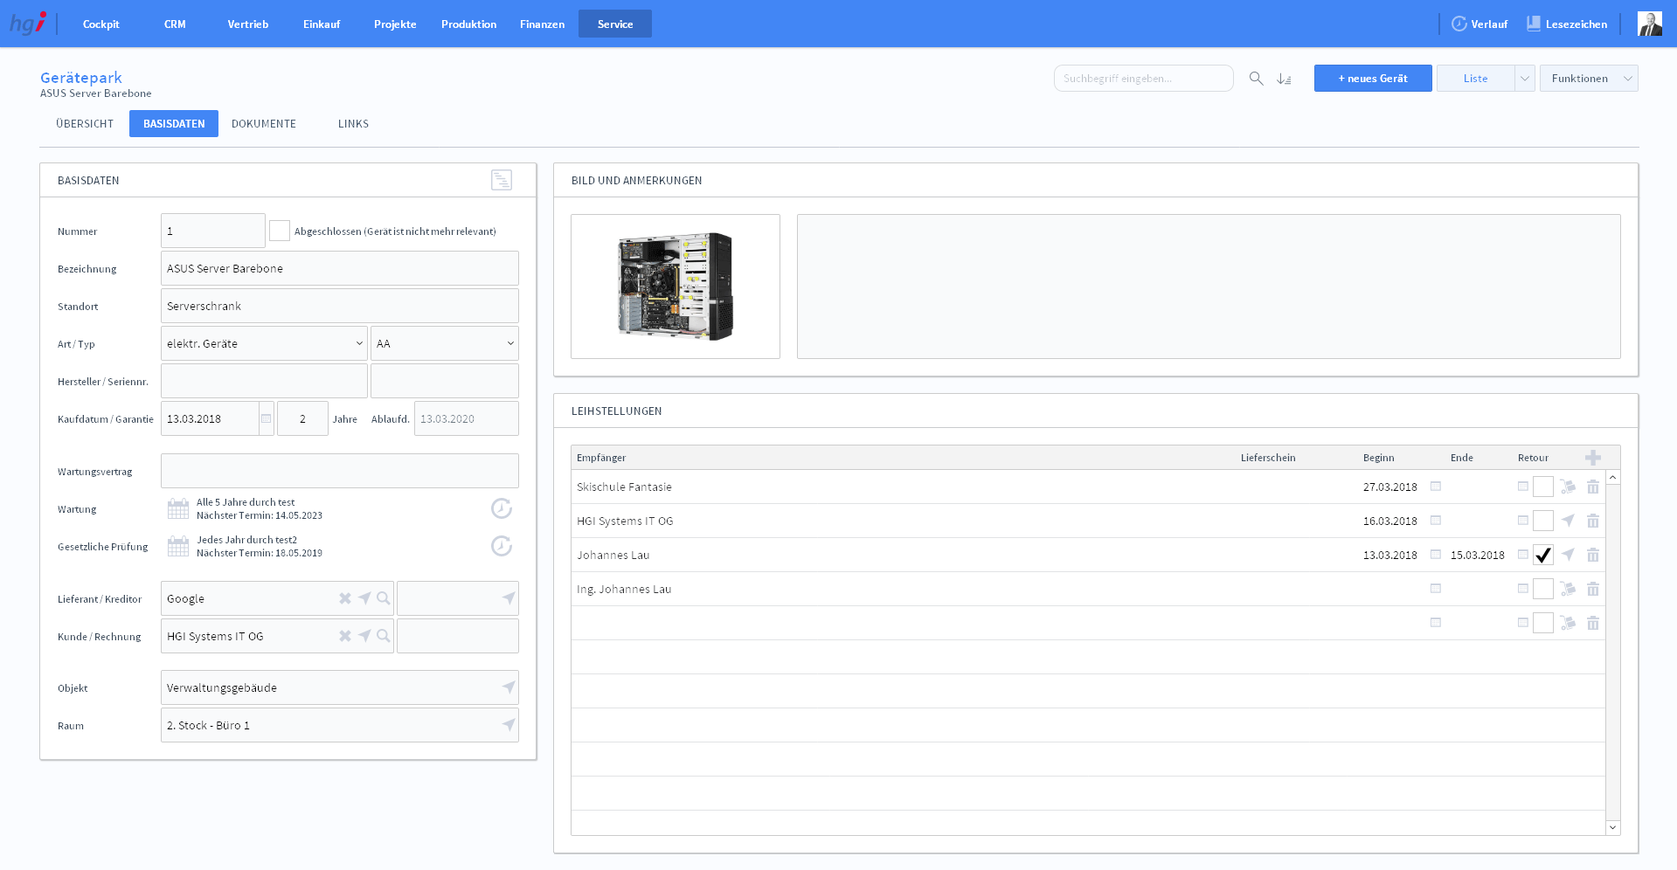Check the Abgeschlossen checkbox
Image resolution: width=1677 pixels, height=870 pixels.
(x=280, y=231)
